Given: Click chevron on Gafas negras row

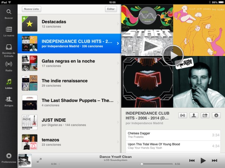Looking at the screenshot, I should 118,63.
